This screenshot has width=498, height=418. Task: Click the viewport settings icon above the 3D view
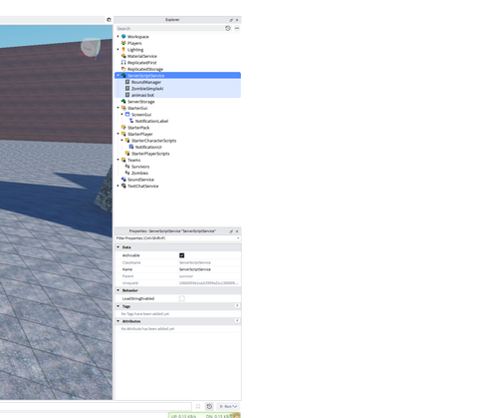(109, 20)
